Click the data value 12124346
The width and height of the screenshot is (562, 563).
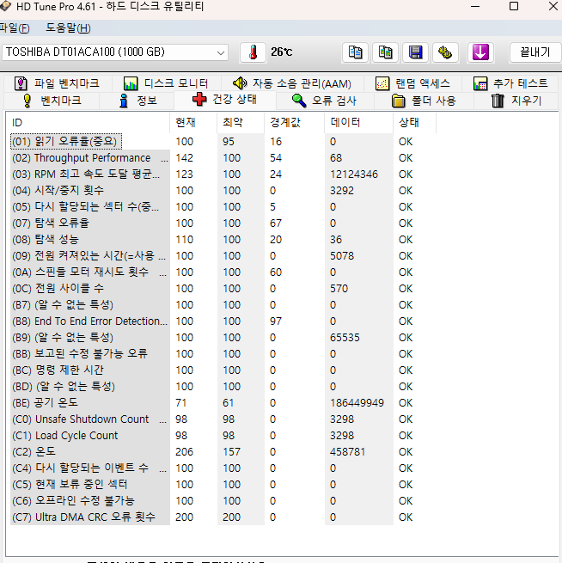coord(354,174)
